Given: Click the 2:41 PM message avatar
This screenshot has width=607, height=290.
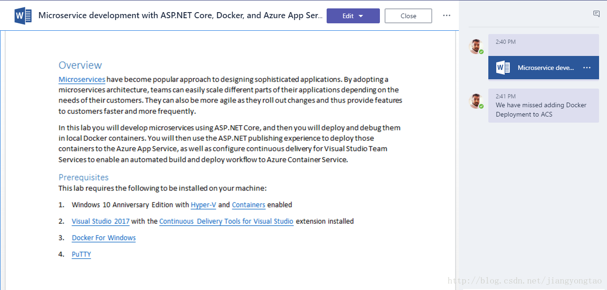Looking at the screenshot, I should pyautogui.click(x=476, y=101).
